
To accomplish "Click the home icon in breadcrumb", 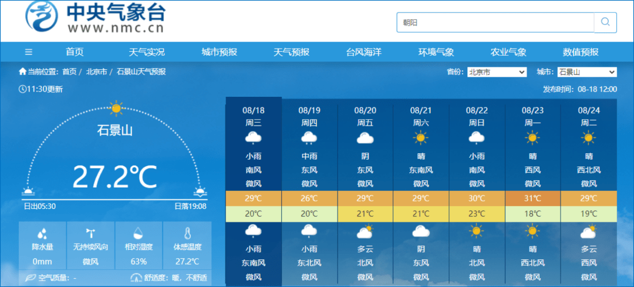I will pyautogui.click(x=22, y=72).
